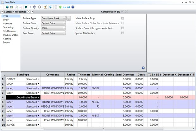196x131 pixels.
Task: Check Surface Cannot Be Hyperhemispheric box
Action: 123,28
